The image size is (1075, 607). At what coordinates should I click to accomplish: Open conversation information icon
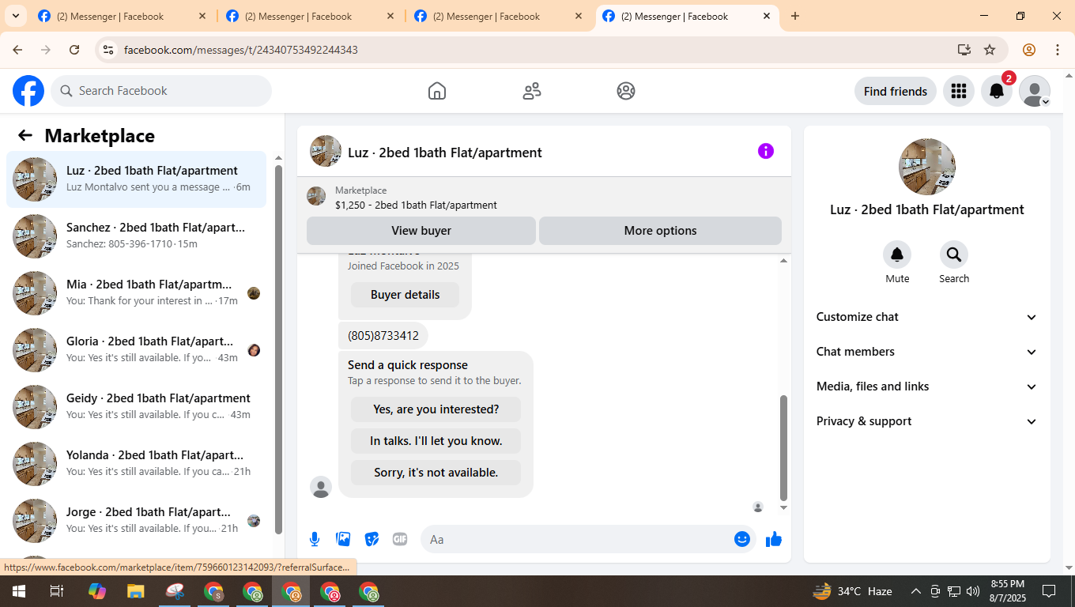click(x=766, y=151)
